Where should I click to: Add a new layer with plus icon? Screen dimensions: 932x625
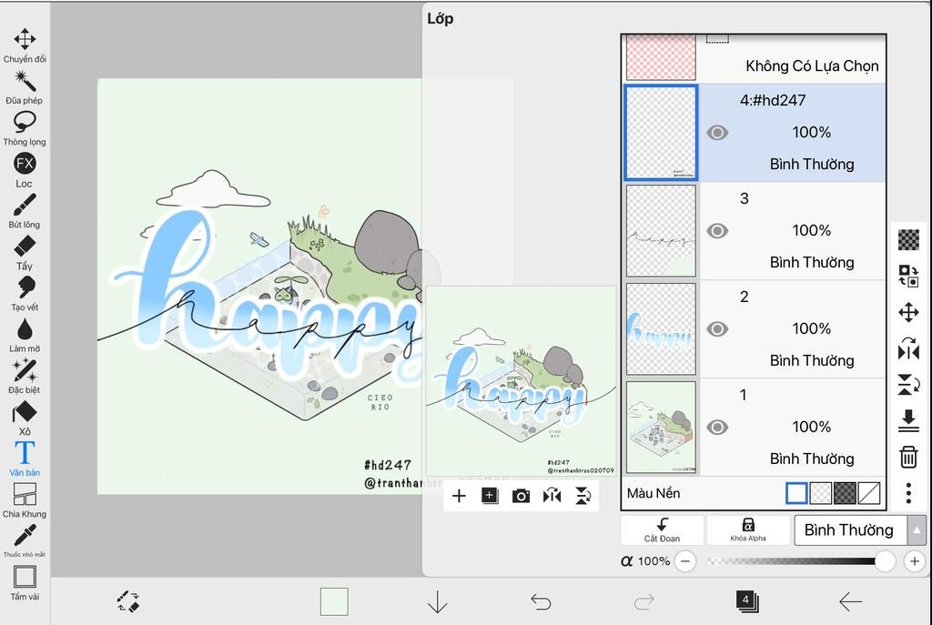pos(459,496)
